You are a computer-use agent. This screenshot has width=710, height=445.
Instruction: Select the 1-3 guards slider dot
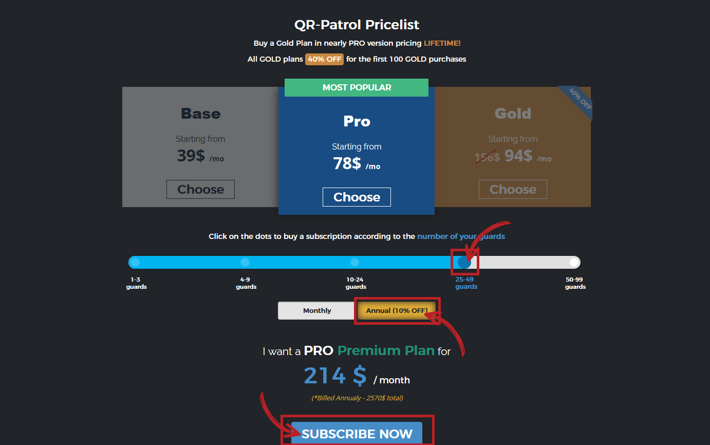coord(135,262)
